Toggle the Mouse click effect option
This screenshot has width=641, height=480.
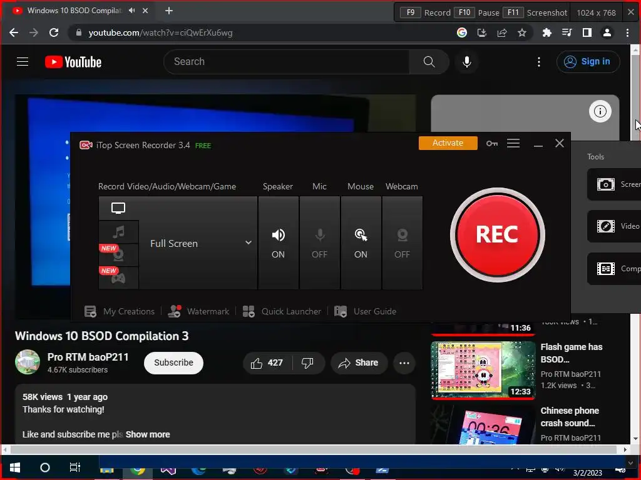click(x=361, y=243)
